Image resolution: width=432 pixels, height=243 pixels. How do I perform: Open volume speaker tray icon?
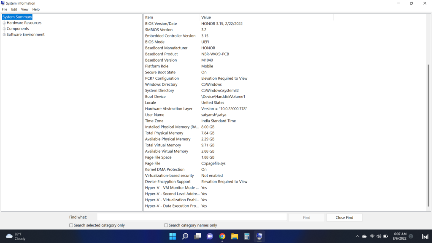[x=379, y=236]
